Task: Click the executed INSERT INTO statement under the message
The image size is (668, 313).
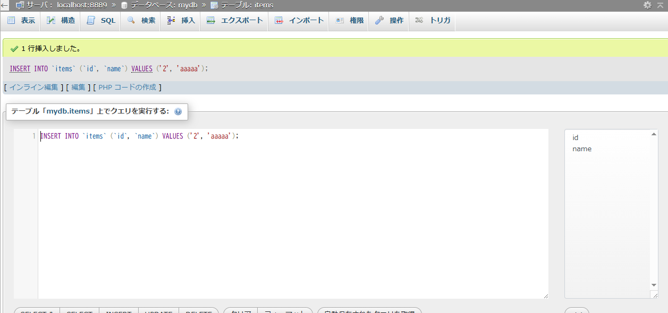Action: [x=109, y=69]
